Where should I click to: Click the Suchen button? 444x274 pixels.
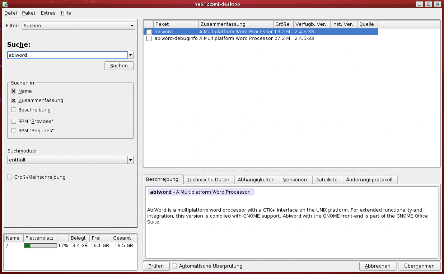tap(119, 66)
